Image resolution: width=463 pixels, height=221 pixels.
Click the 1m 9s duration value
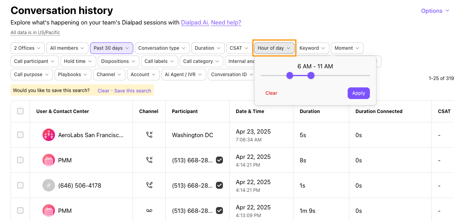[x=307, y=211]
